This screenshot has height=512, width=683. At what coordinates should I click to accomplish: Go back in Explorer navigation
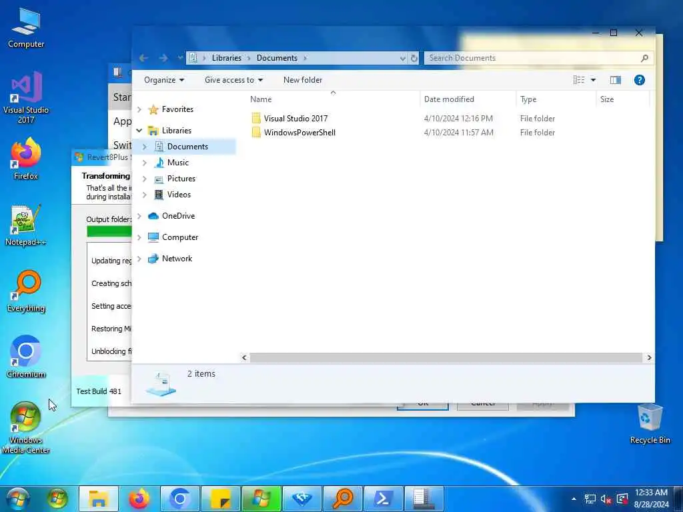click(x=144, y=58)
